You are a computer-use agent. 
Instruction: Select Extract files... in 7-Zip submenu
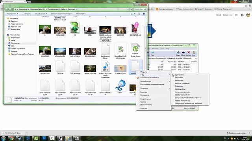point(179,78)
